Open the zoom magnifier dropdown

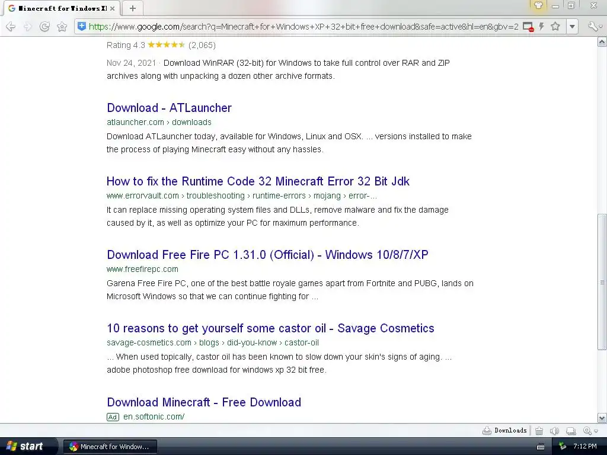[590, 431]
